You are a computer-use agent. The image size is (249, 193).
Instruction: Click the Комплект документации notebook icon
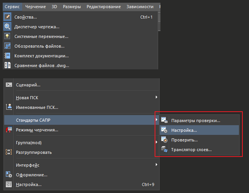(x=7, y=56)
